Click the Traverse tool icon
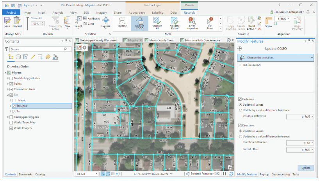 pyautogui.click(x=122, y=23)
